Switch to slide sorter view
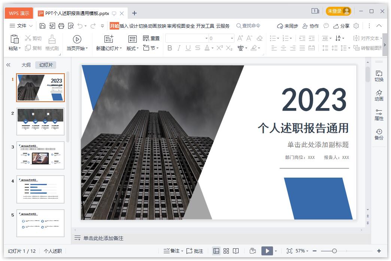The width and height of the screenshot is (391, 261). 226,251
